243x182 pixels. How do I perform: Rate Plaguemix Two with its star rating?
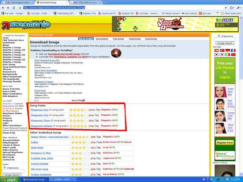pos(78,115)
